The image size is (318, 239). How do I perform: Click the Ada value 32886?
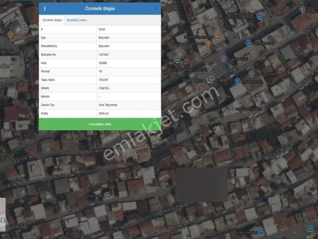pos(103,63)
